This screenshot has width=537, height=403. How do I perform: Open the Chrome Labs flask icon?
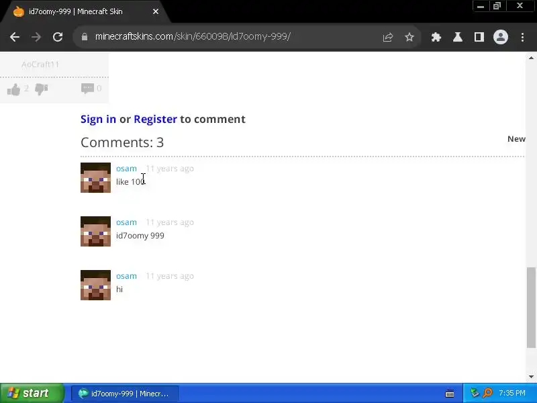pyautogui.click(x=458, y=37)
